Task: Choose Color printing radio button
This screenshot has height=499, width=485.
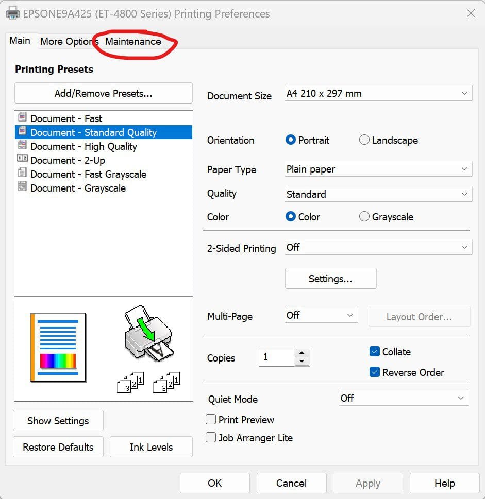Action: point(290,216)
